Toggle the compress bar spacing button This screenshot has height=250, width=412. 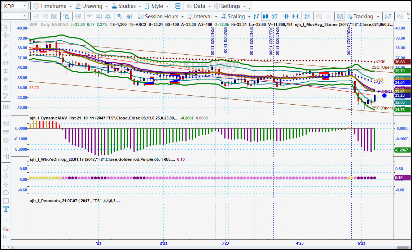point(286,17)
